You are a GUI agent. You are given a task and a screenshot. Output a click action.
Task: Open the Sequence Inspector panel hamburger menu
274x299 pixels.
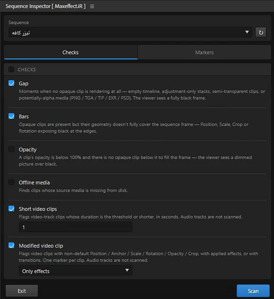[x=92, y=7]
